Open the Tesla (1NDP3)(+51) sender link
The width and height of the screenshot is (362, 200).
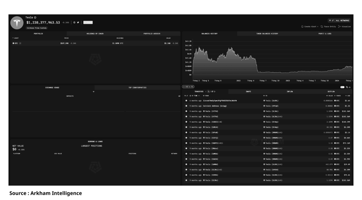coord(213,143)
